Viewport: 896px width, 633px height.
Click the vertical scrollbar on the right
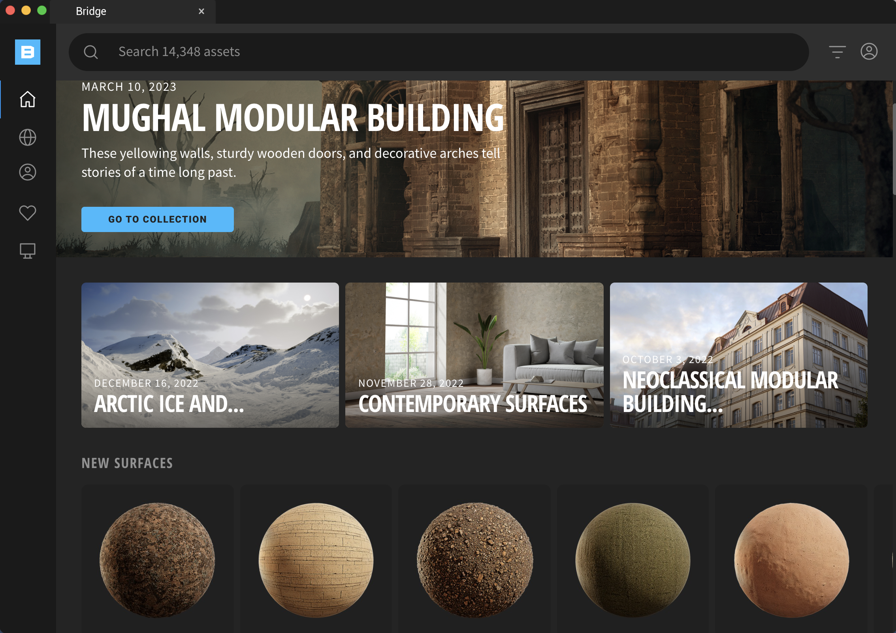coord(894,150)
